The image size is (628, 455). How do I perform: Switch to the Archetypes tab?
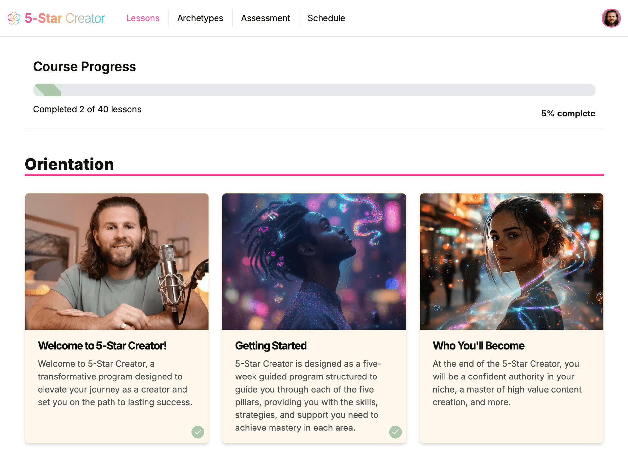pos(200,18)
